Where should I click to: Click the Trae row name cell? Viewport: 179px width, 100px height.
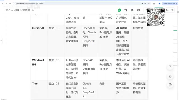coord(39,90)
